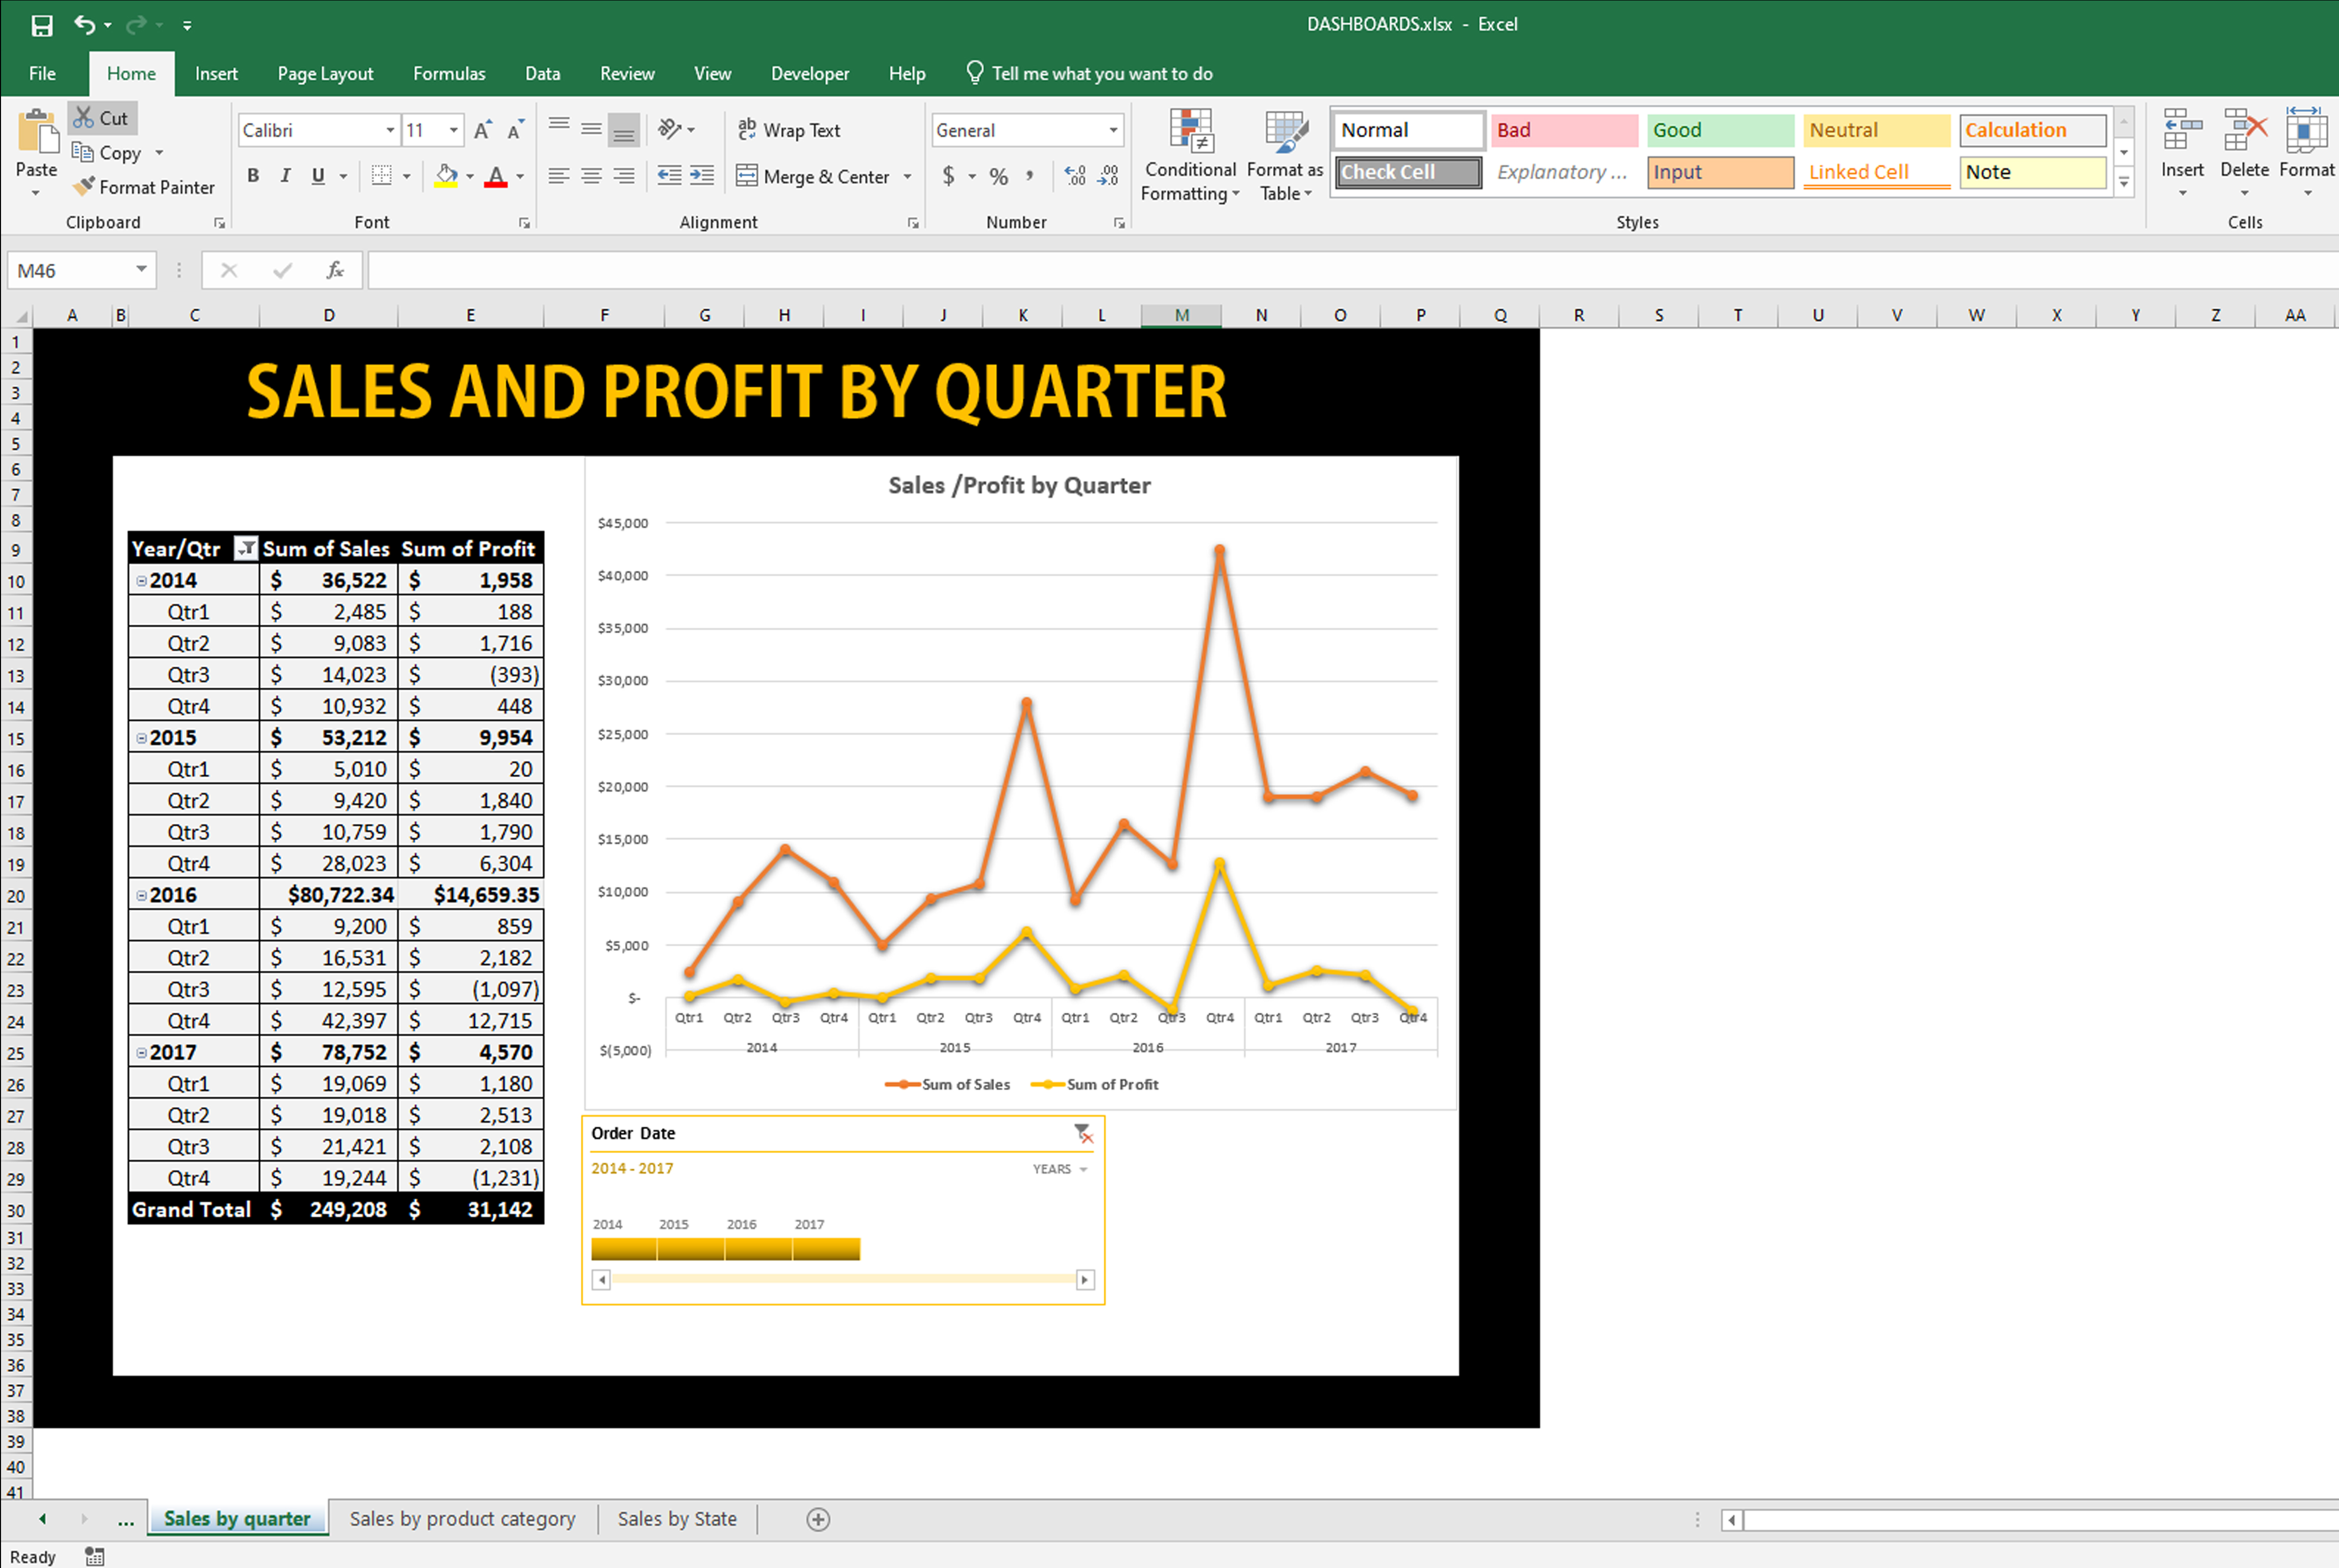
Task: Click the Insert Function fx icon
Action: (335, 270)
